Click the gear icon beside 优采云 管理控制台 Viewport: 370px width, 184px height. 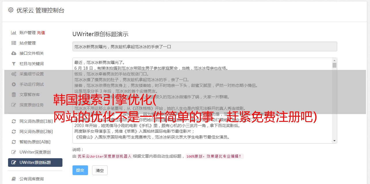click(x=11, y=10)
